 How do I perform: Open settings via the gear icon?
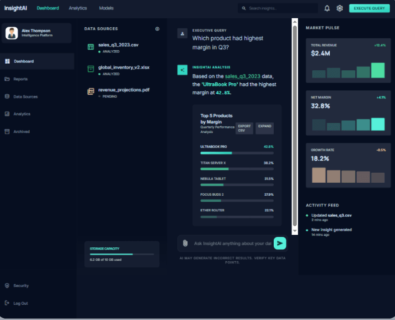coord(340,8)
